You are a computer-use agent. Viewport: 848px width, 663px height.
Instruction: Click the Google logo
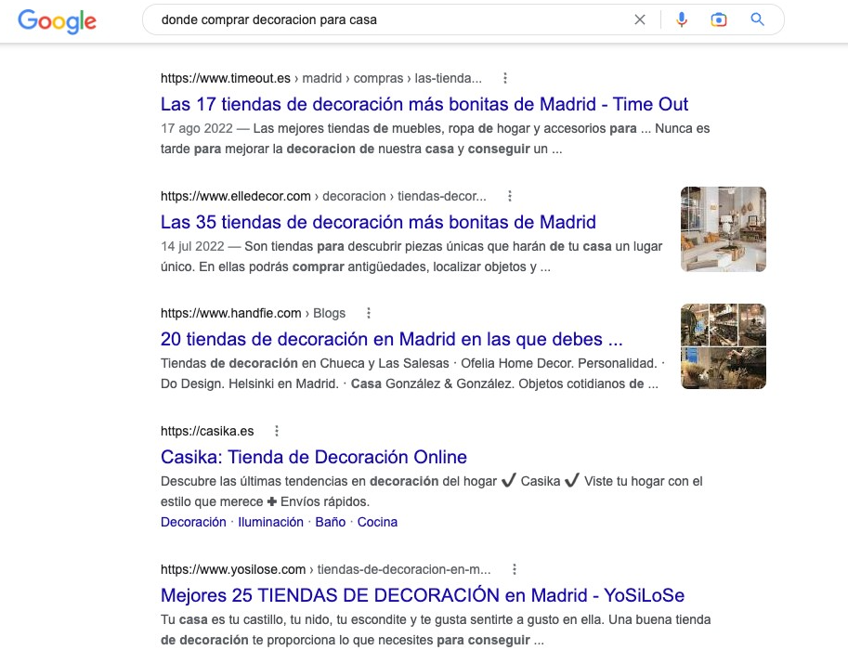click(58, 21)
